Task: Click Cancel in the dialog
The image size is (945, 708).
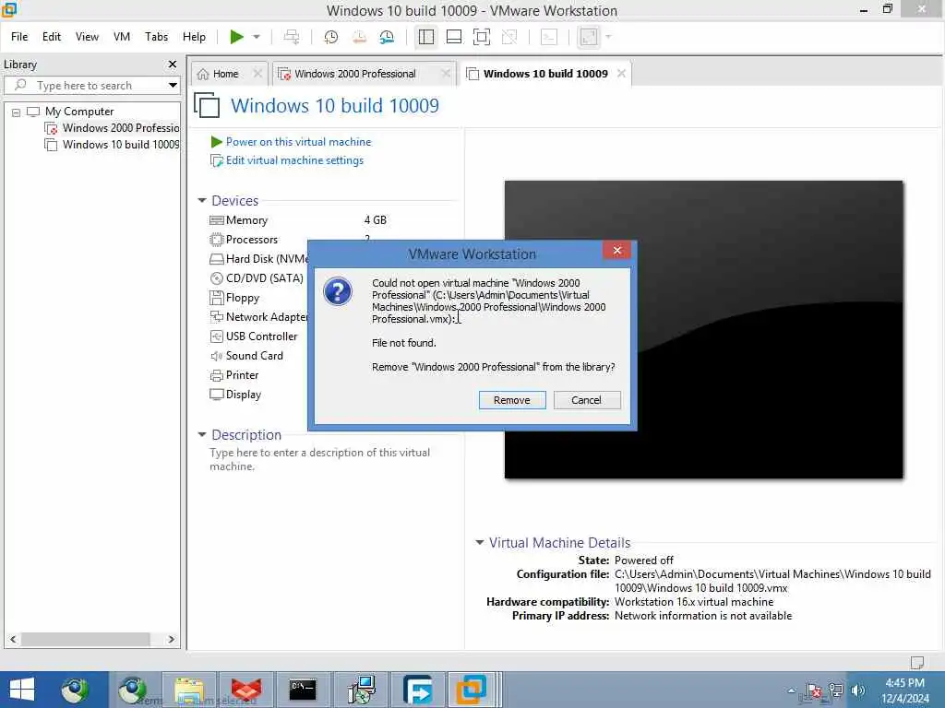Action: [586, 400]
